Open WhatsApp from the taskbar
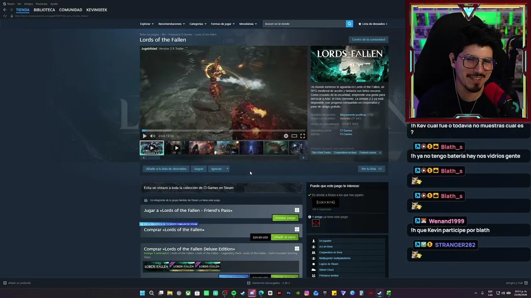531x298 pixels. [x=206, y=293]
